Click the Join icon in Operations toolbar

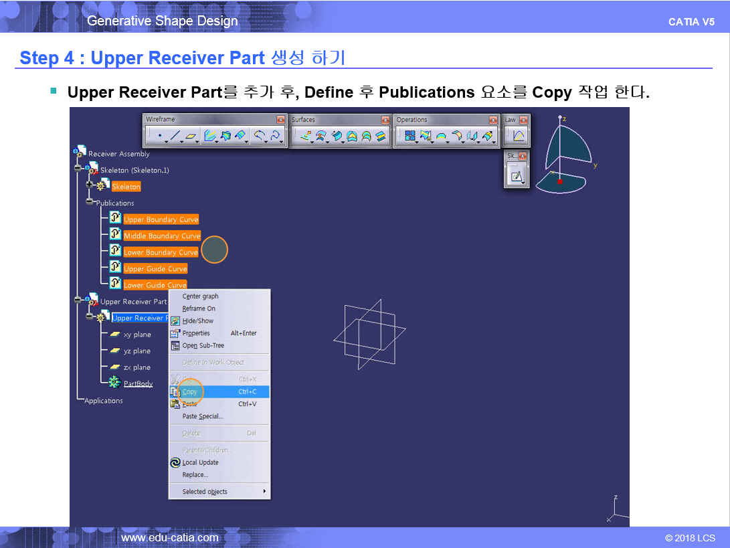pos(409,136)
